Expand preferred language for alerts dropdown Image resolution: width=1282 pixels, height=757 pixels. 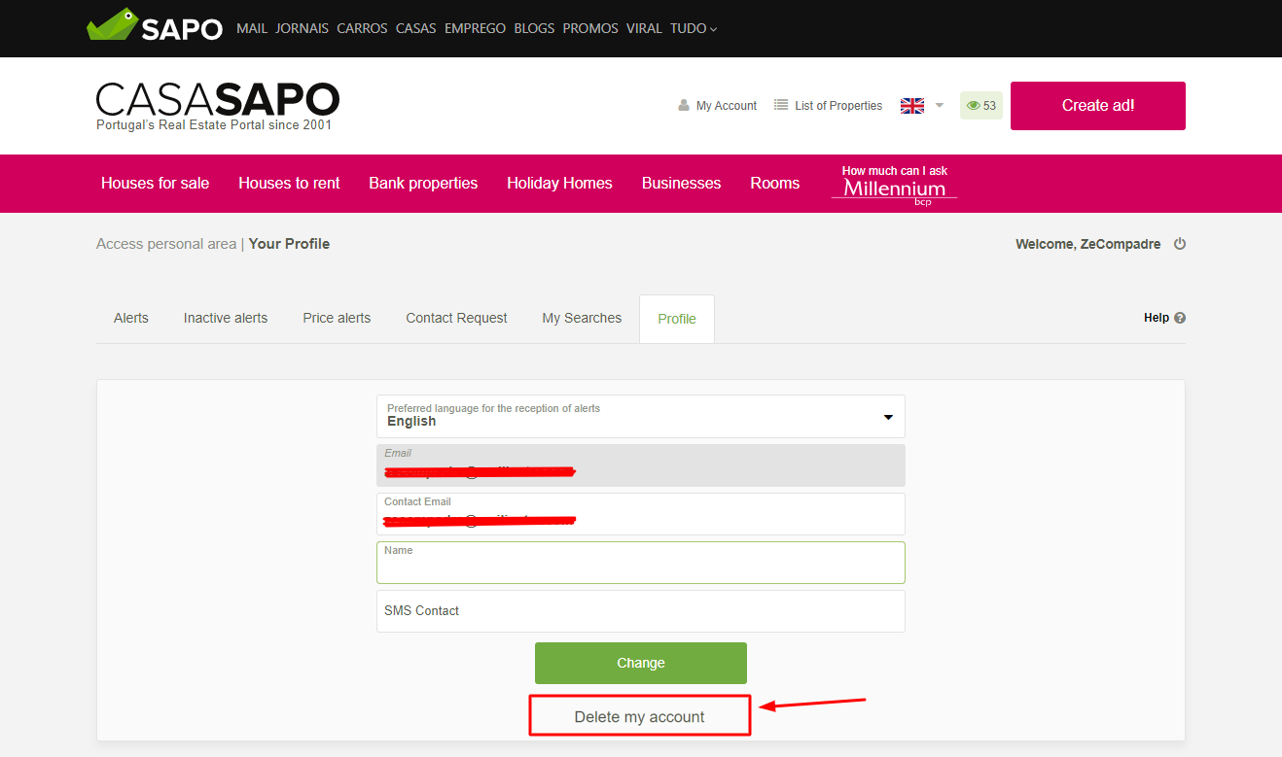coord(887,417)
